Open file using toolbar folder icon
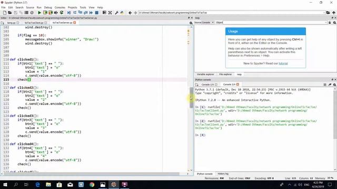The height and width of the screenshot is (189, 337). coord(10,13)
